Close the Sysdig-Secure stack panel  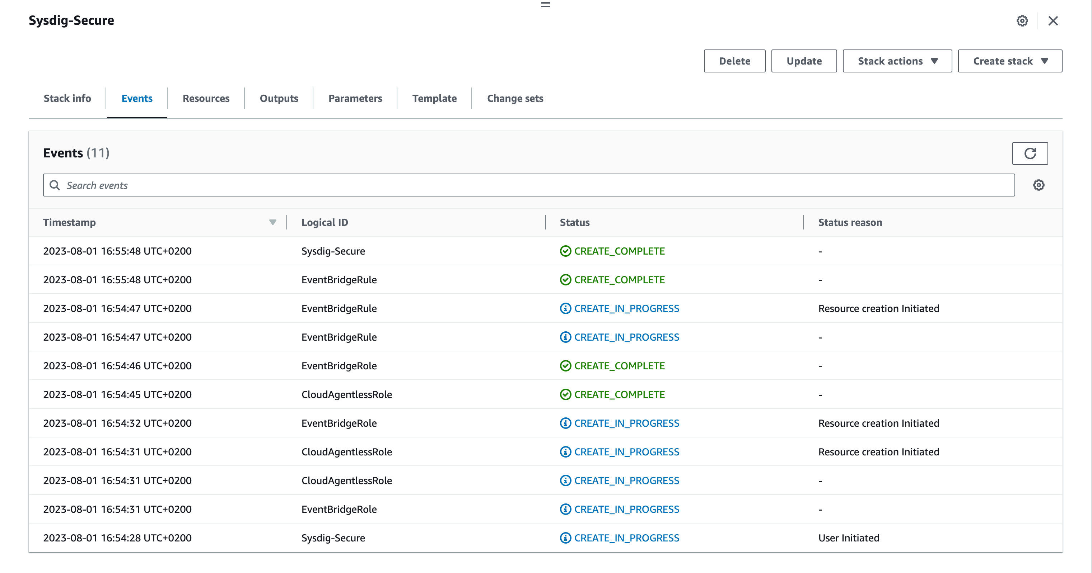tap(1053, 21)
